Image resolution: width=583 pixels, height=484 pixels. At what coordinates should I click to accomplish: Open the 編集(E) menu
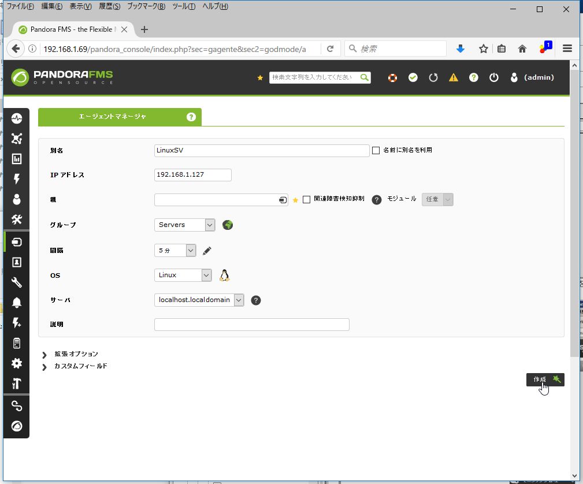[51, 6]
